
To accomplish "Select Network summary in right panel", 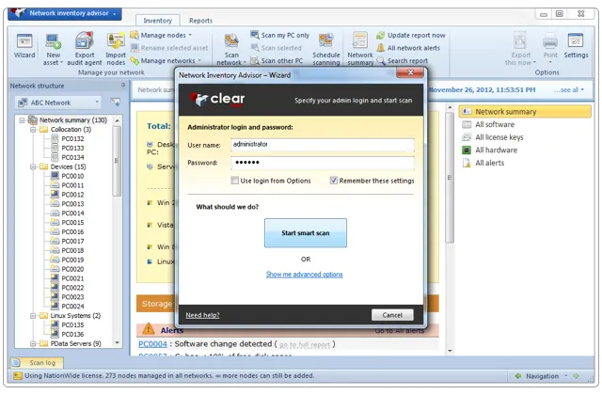I will (525, 112).
